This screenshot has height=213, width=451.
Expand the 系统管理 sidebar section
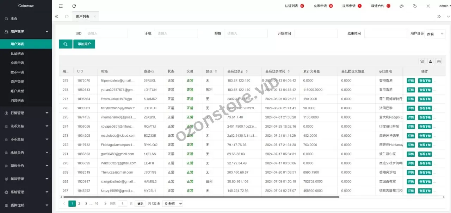click(26, 192)
